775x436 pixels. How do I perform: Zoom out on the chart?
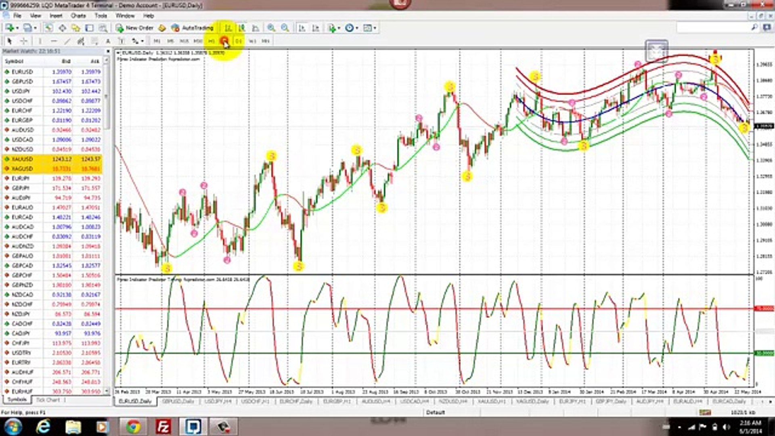coord(285,28)
